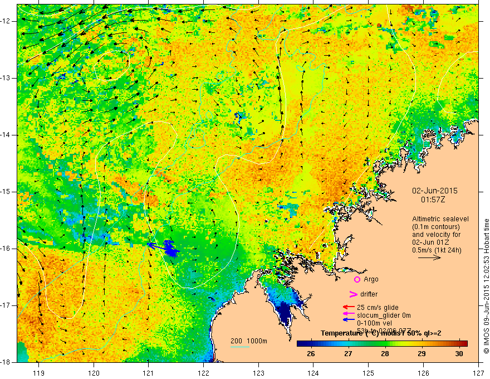Click the '02-Jun 01Z' caption line
The width and height of the screenshot is (490, 379).
(430, 242)
